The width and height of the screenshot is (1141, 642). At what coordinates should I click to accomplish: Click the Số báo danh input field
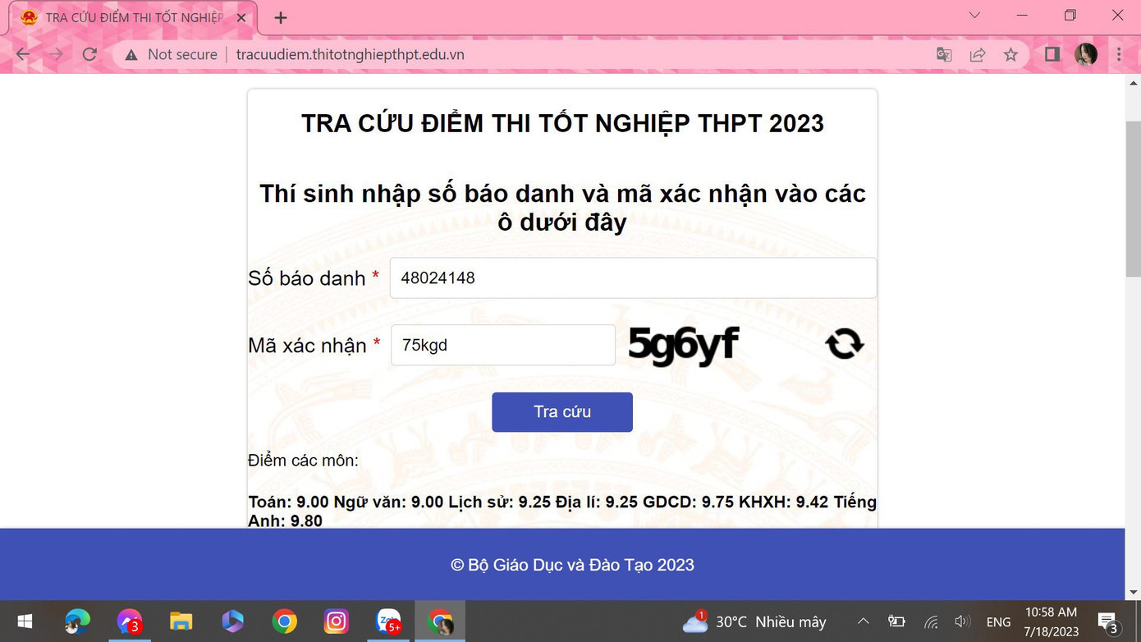coord(633,277)
